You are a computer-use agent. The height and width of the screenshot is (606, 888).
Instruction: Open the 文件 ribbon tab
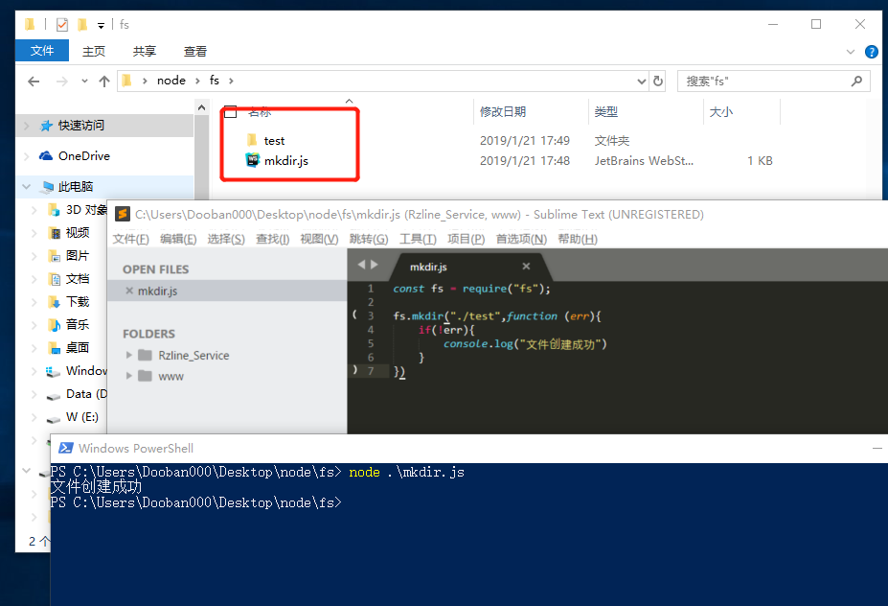[42, 51]
